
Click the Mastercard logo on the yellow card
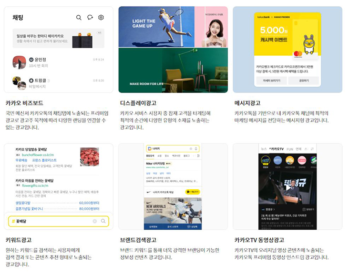tap(298, 54)
